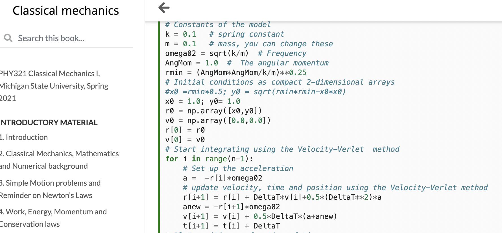Click PHY321 Classical Mechanics I course title
The image size is (502, 233).
54,86
